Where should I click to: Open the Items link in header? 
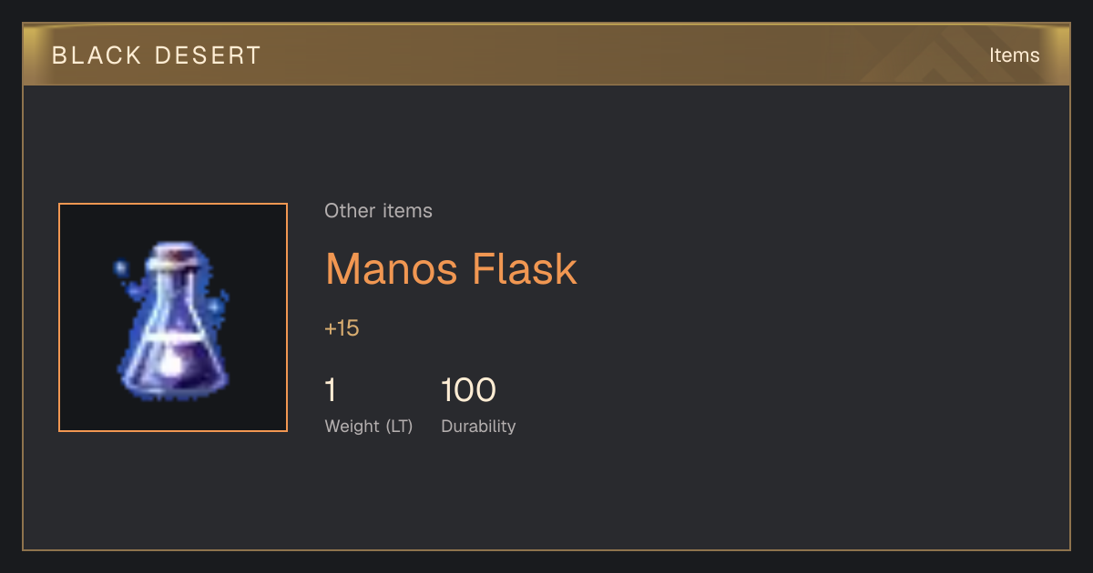point(1014,55)
